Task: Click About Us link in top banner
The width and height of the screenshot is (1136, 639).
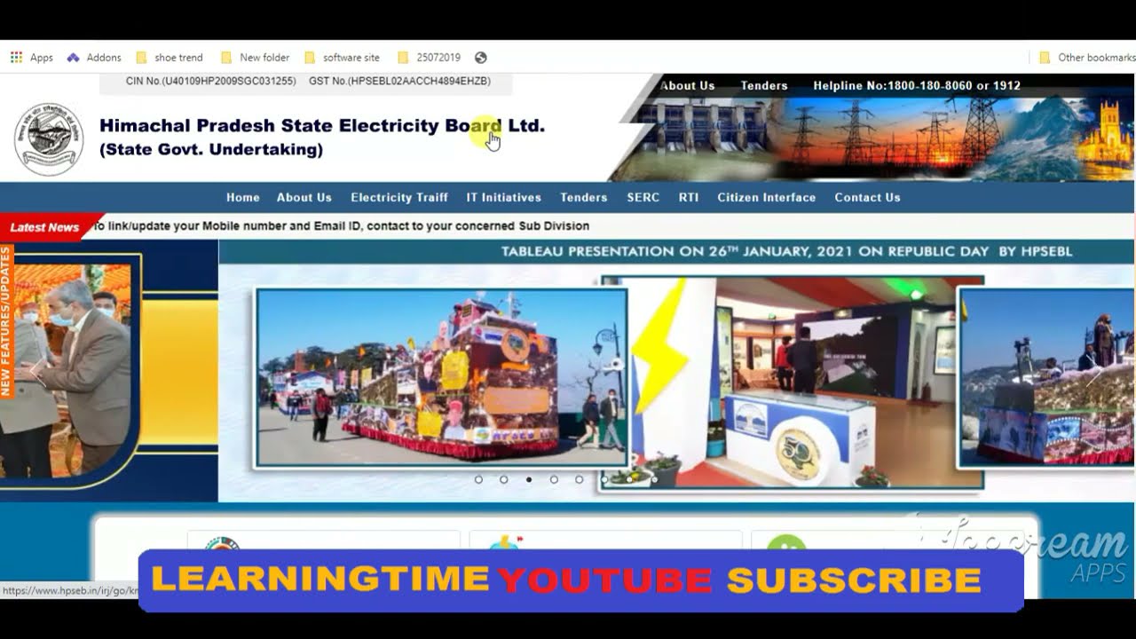Action: tap(688, 86)
